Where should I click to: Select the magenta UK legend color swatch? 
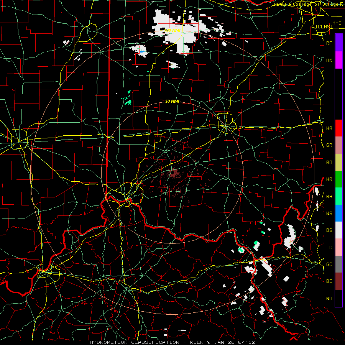coord(338,60)
